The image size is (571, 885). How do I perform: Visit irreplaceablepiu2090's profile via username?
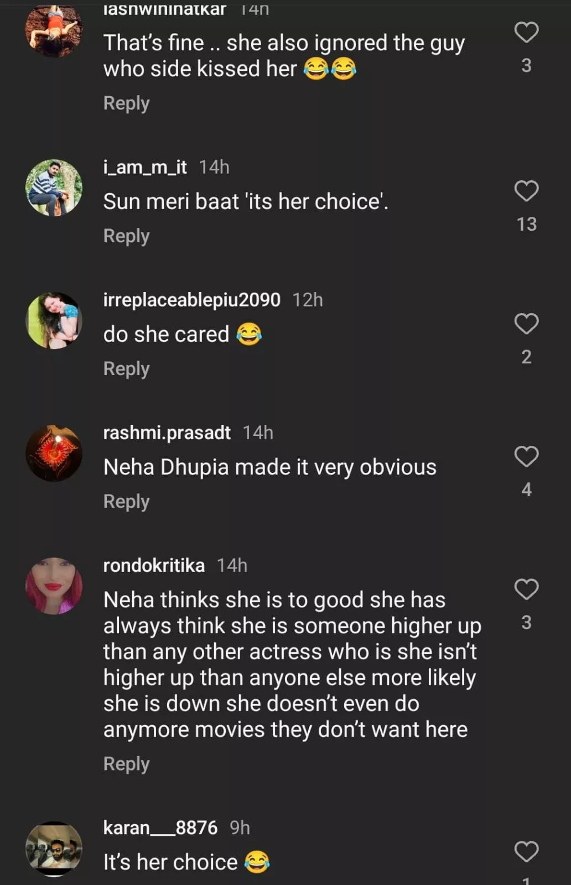click(x=191, y=300)
